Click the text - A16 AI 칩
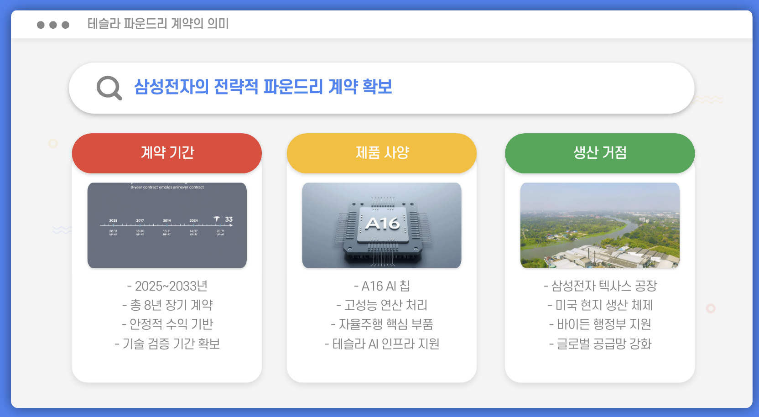Image resolution: width=759 pixels, height=417 pixels. click(382, 286)
